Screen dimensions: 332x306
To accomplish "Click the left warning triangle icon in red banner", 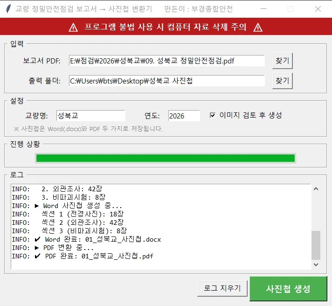I will coord(73,28).
